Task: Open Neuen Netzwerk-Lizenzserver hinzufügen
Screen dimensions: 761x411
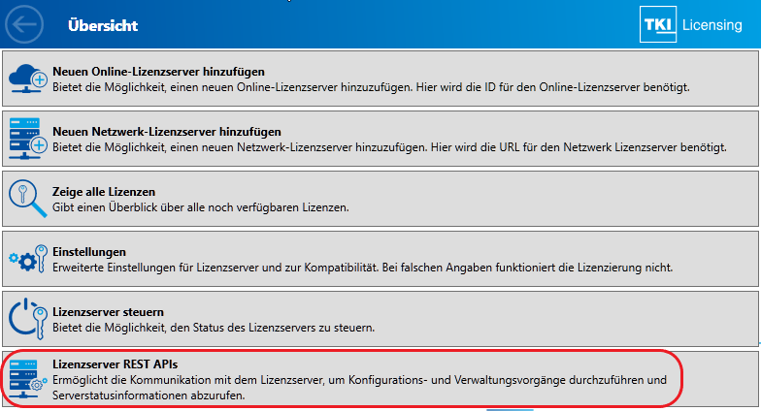Action: coord(380,139)
